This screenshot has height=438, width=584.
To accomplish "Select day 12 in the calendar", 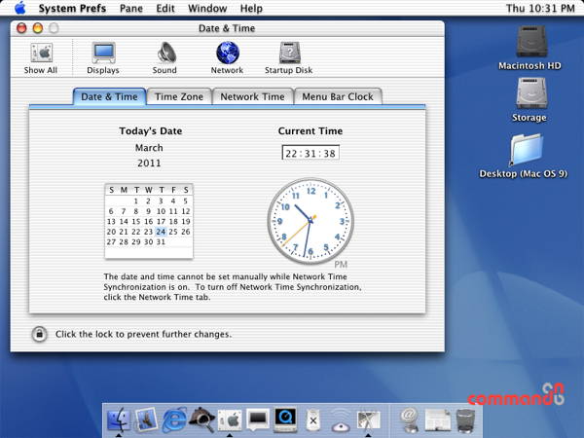I will [186, 211].
